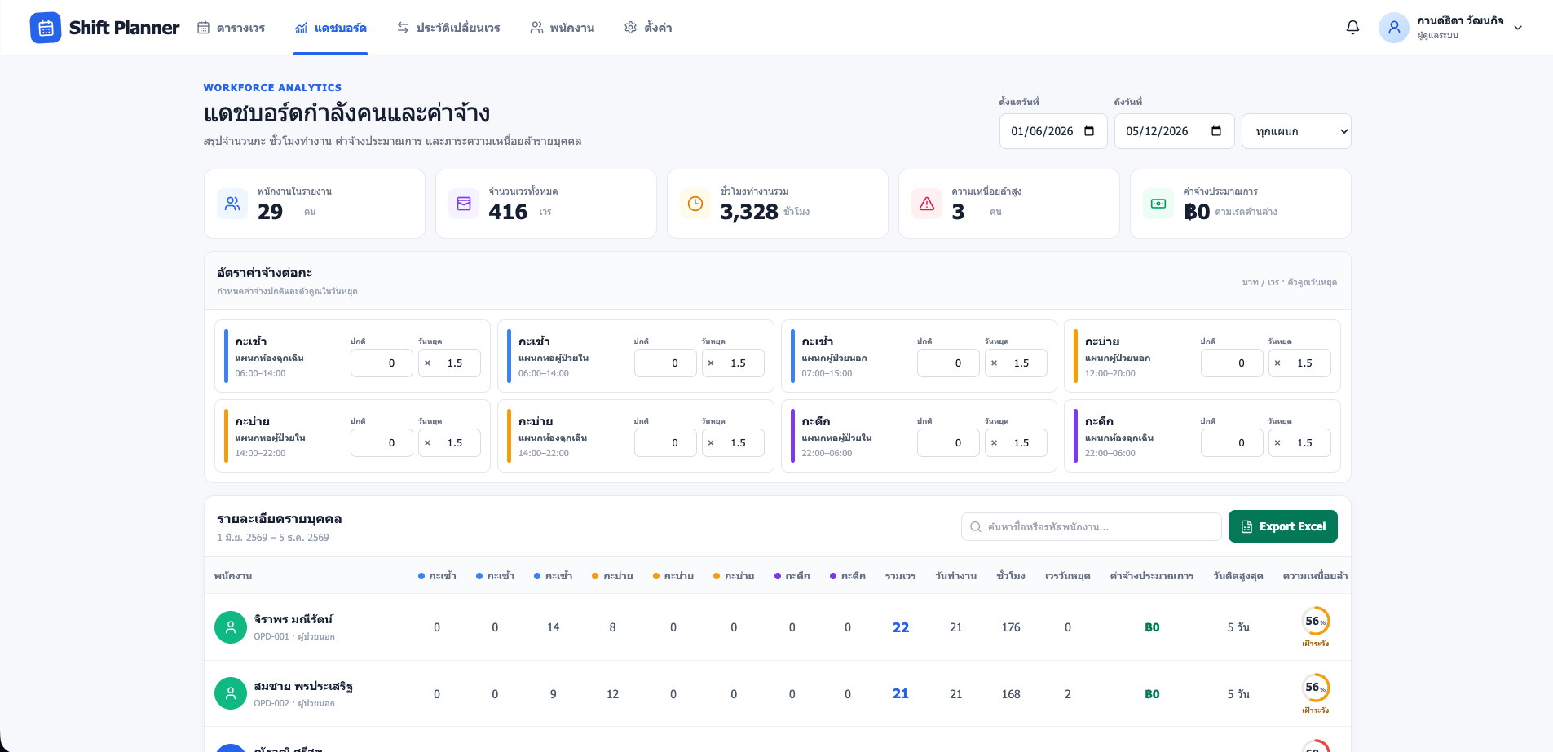Image resolution: width=1553 pixels, height=752 pixels.
Task: Click the employee name สมชาย พรประเสริฐ
Action: (303, 686)
